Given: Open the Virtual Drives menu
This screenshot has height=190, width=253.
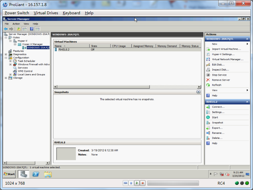Looking at the screenshot, I should pyautogui.click(x=46, y=13).
